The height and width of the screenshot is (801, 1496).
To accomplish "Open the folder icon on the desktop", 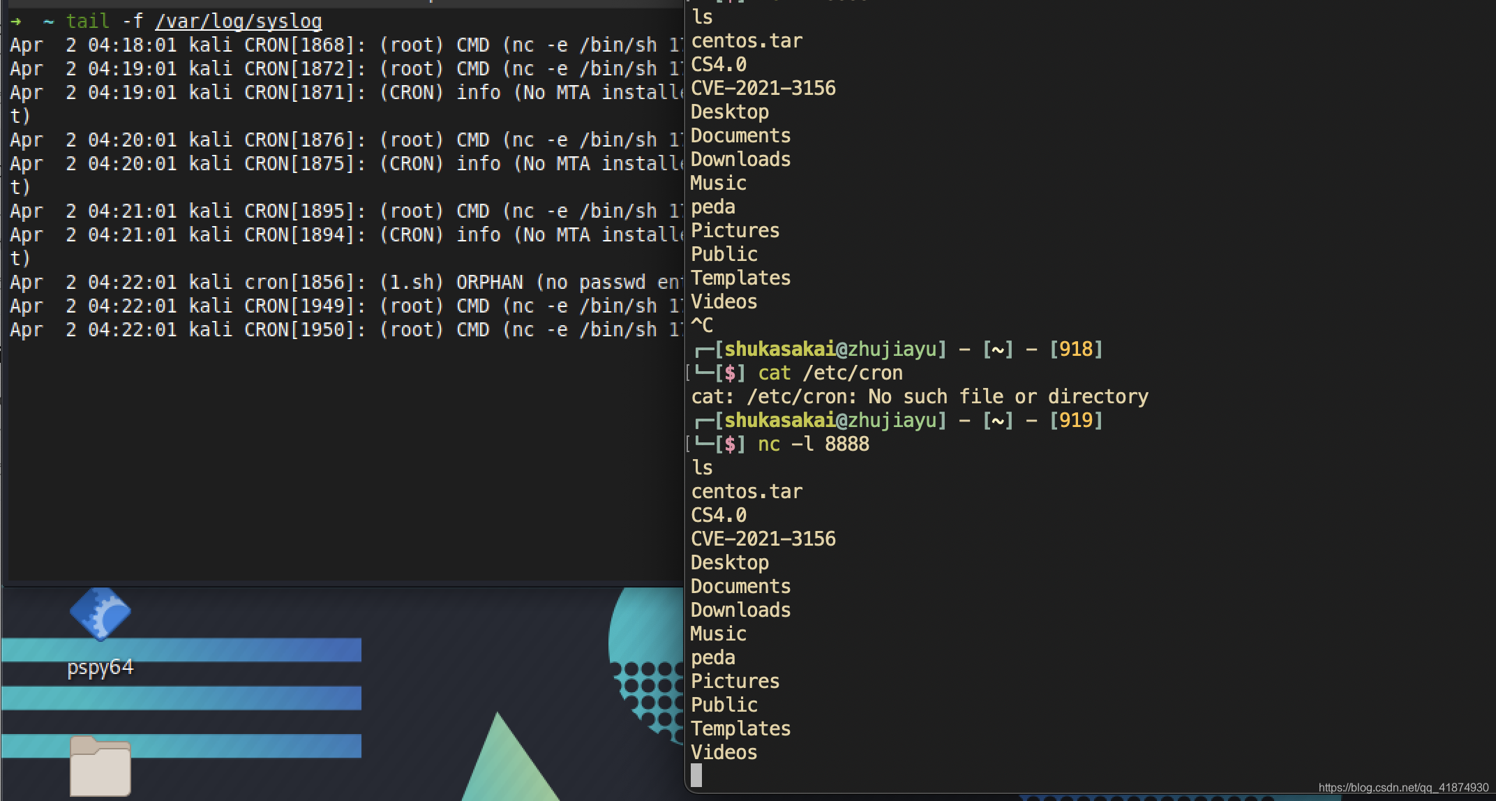I will [x=100, y=765].
